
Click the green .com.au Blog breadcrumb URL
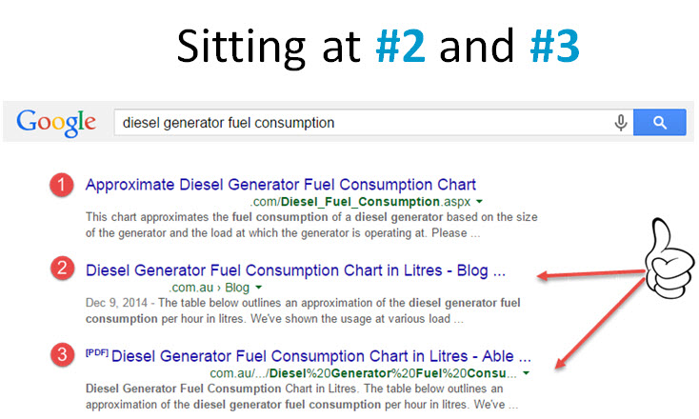click(209, 287)
